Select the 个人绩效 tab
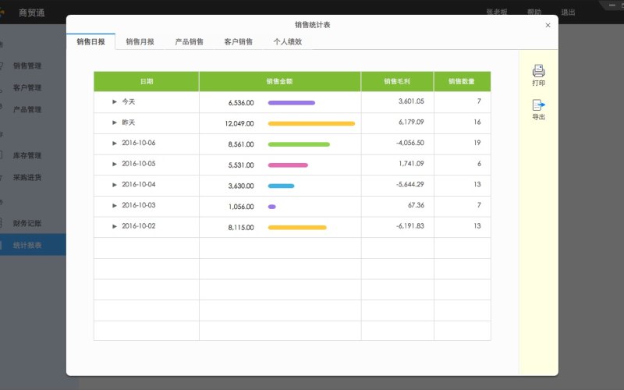The image size is (624, 390). coord(288,42)
